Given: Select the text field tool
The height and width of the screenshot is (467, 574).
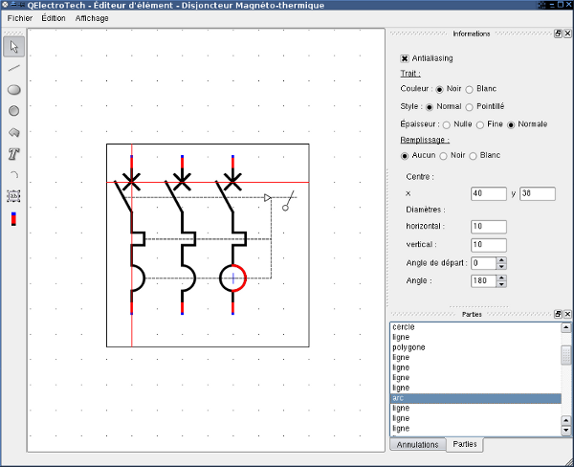Looking at the screenshot, I should tap(14, 196).
